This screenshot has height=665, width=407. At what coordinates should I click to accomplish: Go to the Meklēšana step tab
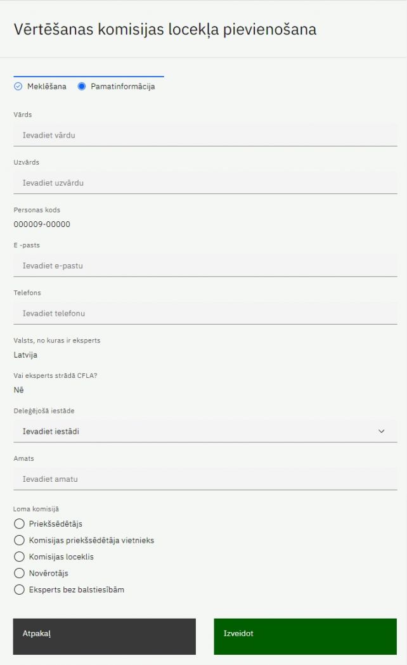pyautogui.click(x=46, y=87)
